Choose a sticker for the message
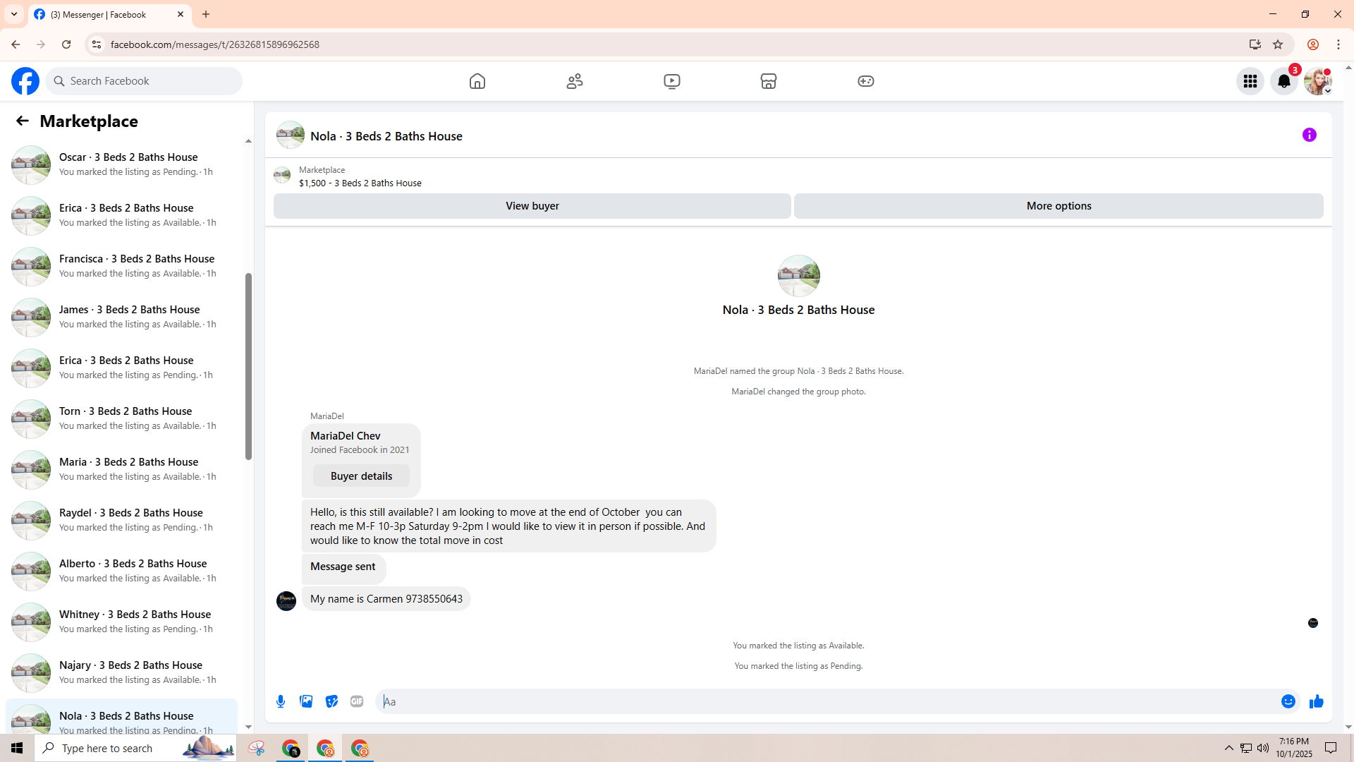This screenshot has width=1354, height=762. click(x=331, y=701)
